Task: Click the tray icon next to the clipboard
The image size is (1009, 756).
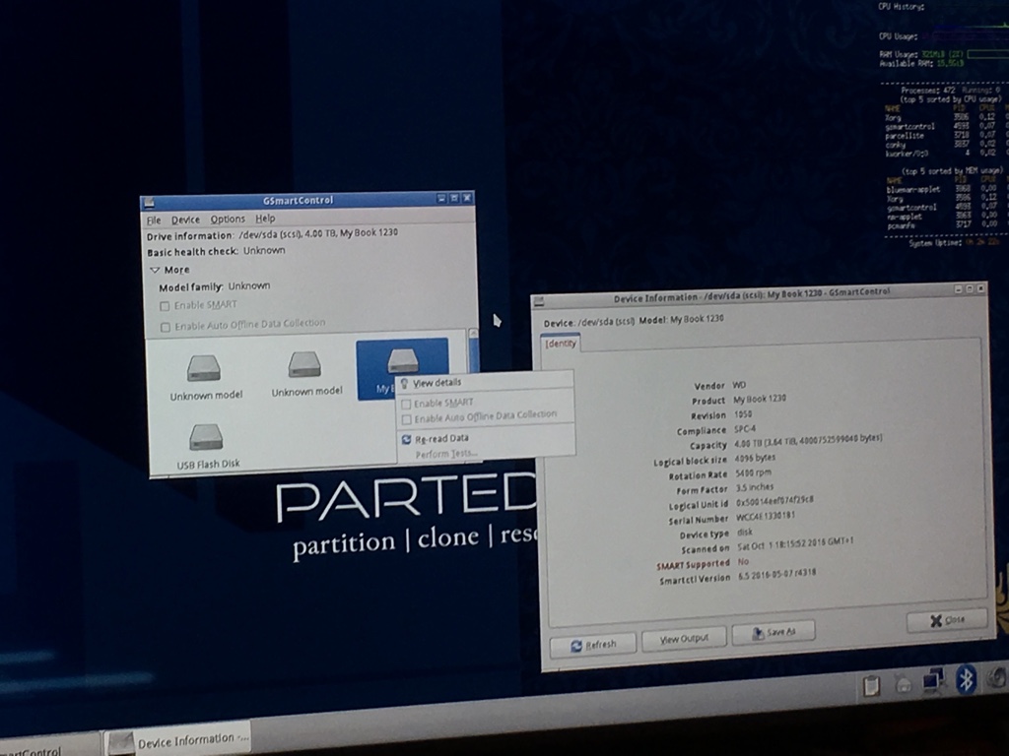Action: (903, 685)
